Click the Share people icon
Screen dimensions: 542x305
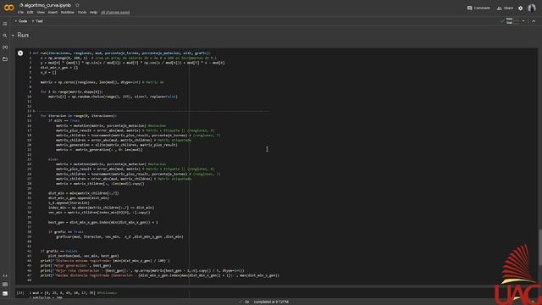[499, 8]
